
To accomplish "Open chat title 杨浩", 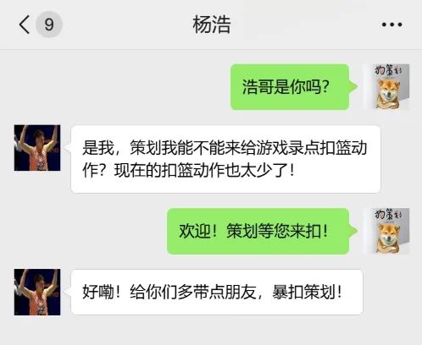I will [212, 25].
